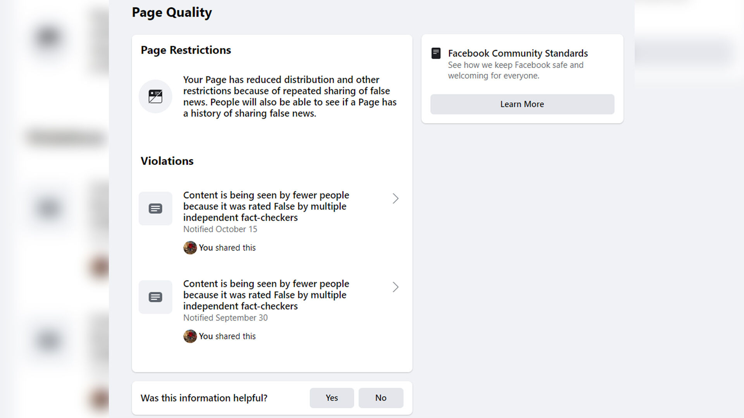The width and height of the screenshot is (744, 418).
Task: Open the profile picture next to September 30 share
Action: pyautogui.click(x=189, y=336)
